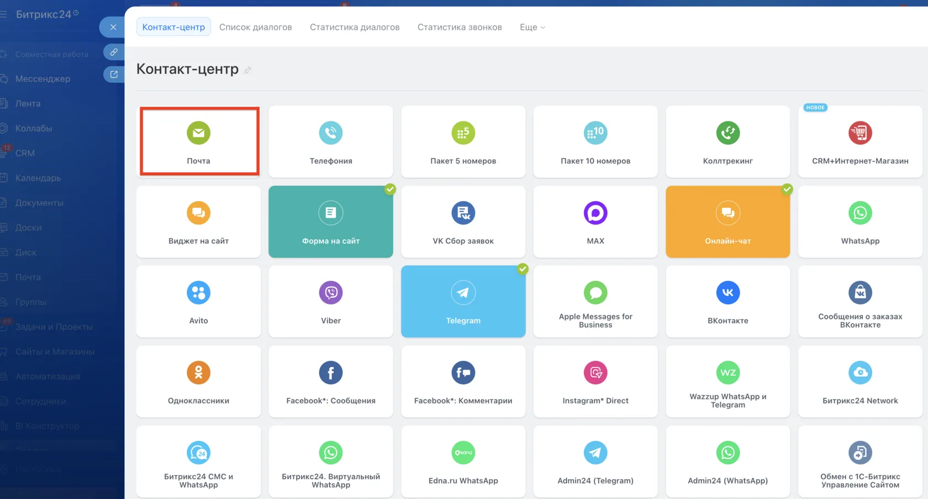This screenshot has width=928, height=499.
Task: Open Битрикс24 СМС и WhatsApp card
Action: [x=198, y=461]
